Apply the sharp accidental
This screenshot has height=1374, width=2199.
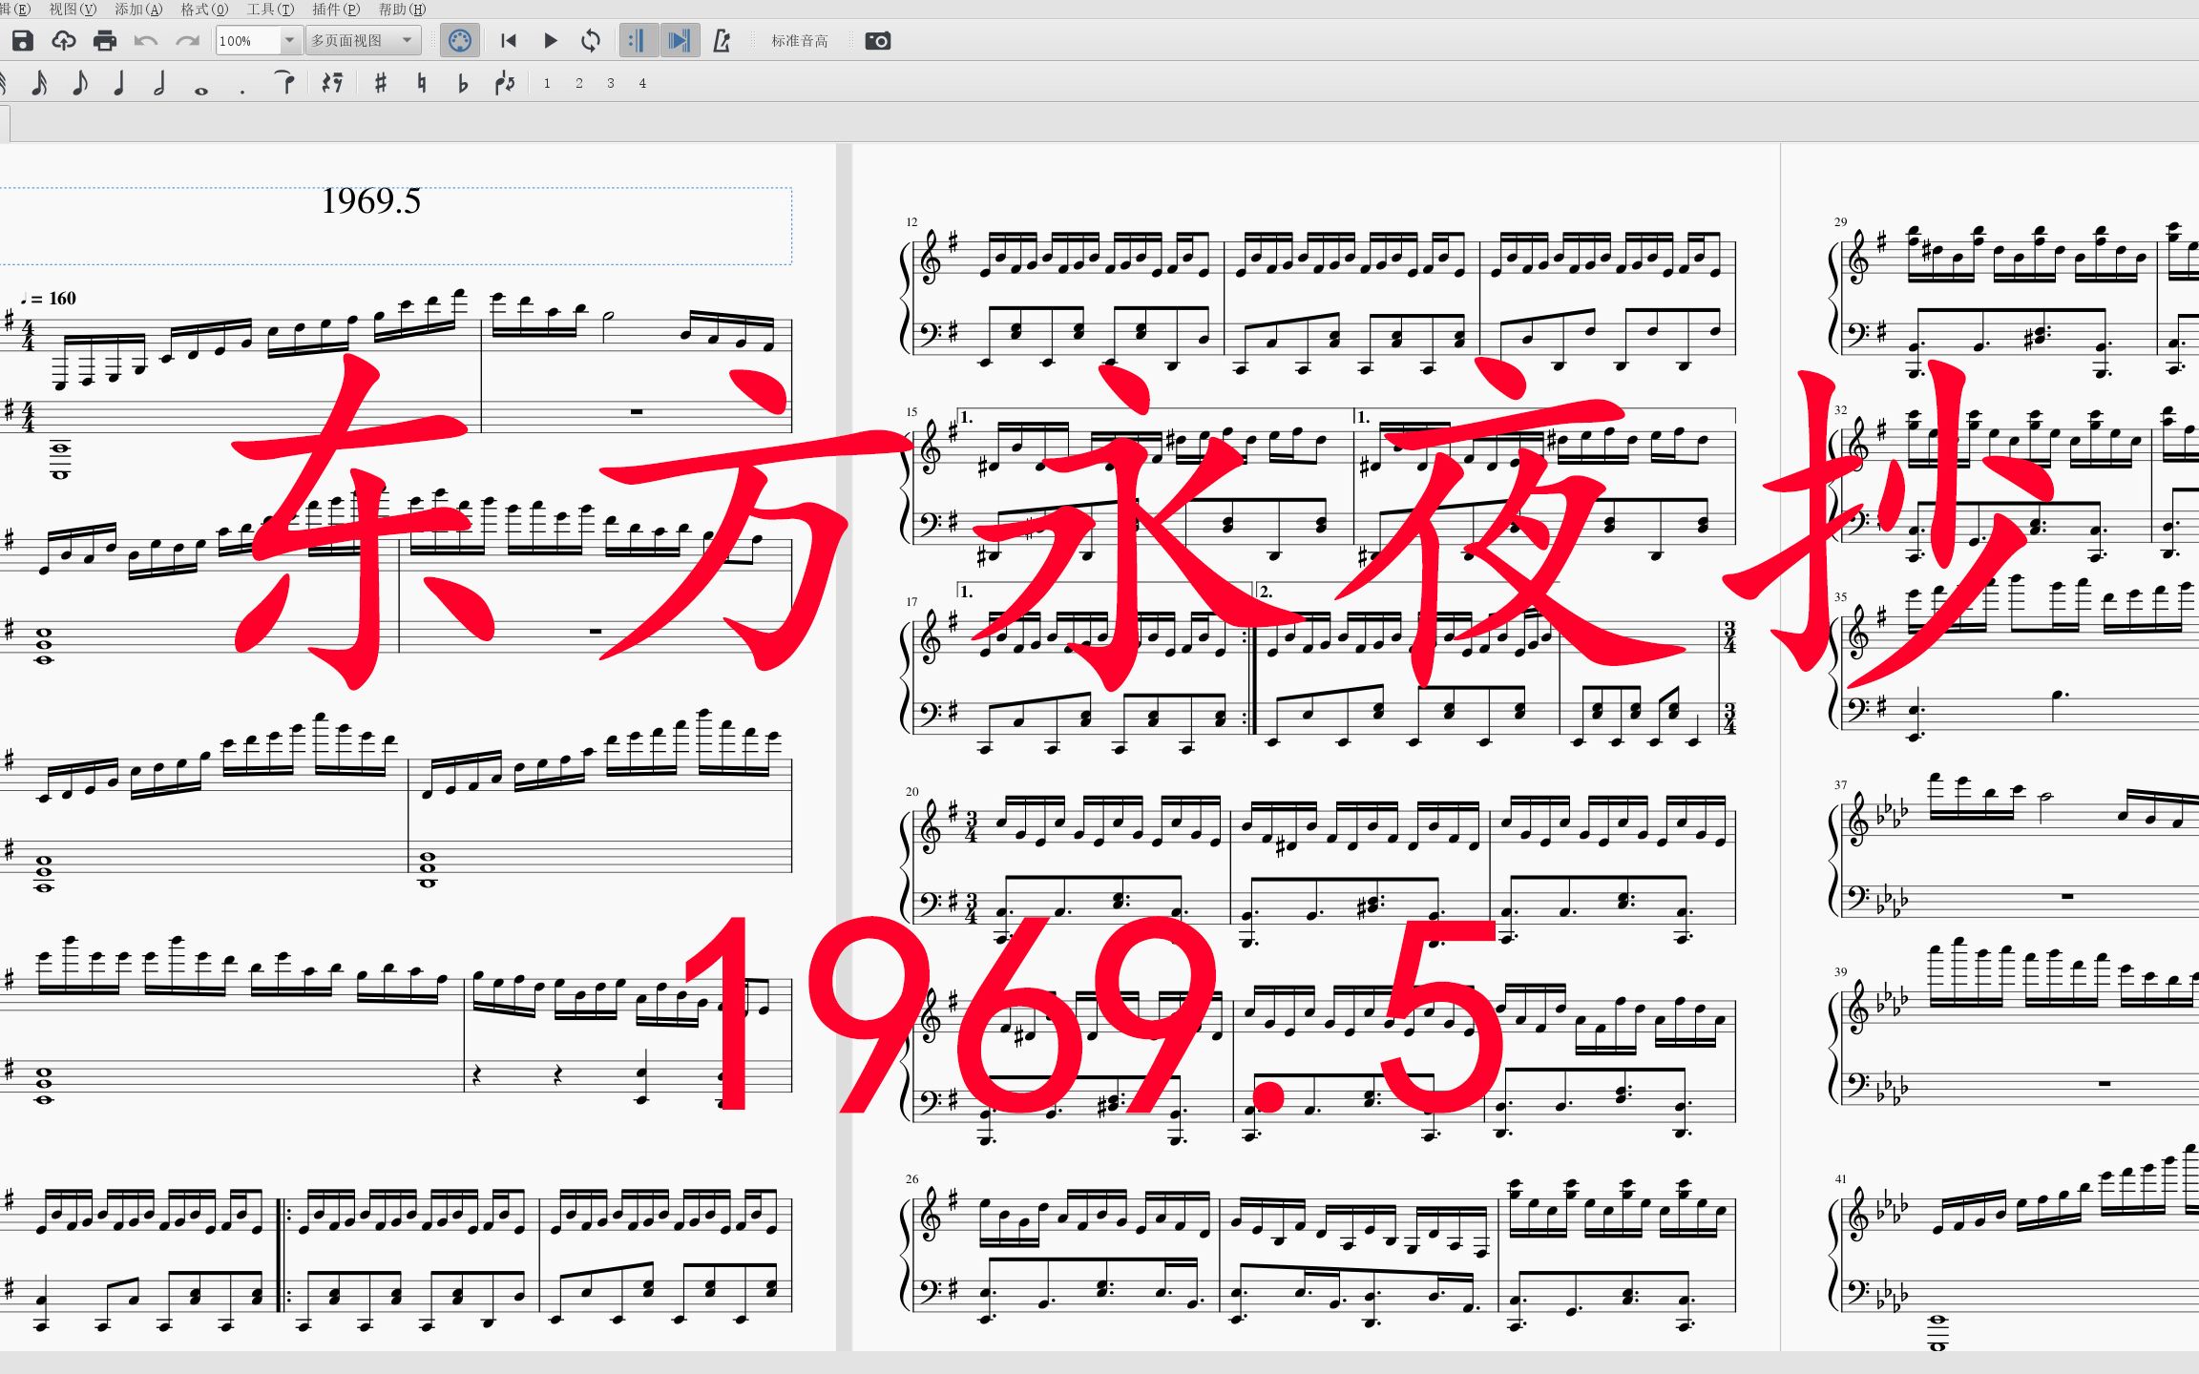pyautogui.click(x=381, y=83)
